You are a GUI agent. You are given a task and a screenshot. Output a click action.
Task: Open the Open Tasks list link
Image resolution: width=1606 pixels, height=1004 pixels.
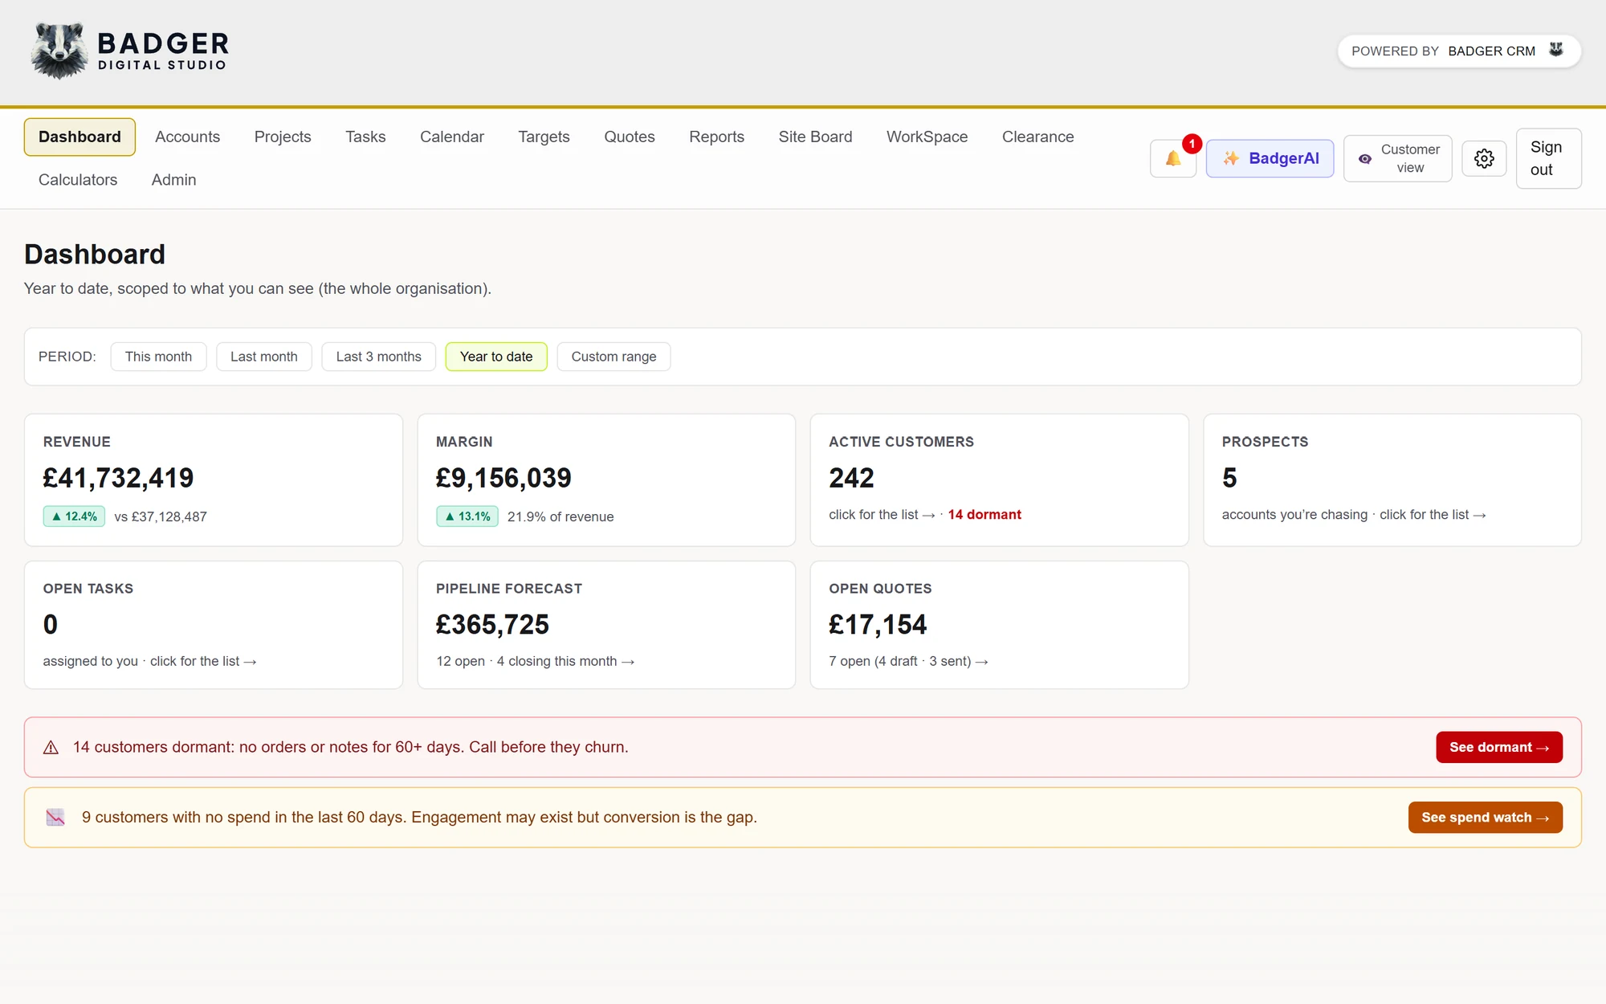pos(203,661)
